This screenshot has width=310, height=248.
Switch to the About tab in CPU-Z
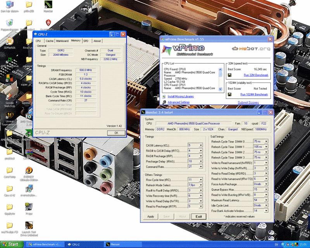tap(97, 41)
